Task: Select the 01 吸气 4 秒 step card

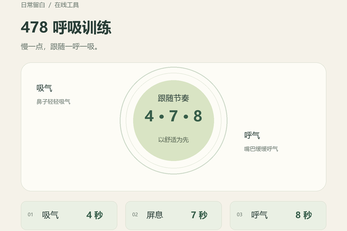Action: tap(69, 215)
